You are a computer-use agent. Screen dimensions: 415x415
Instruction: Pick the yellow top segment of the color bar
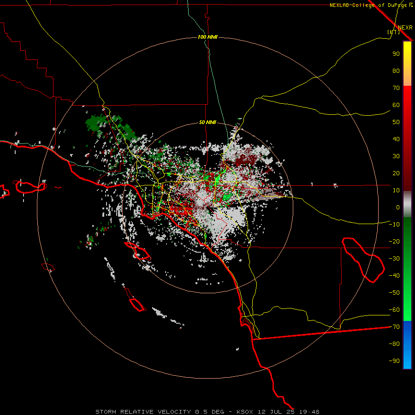pyautogui.click(x=407, y=64)
